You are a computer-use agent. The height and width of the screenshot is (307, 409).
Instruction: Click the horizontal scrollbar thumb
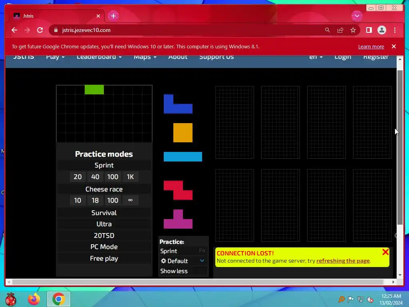(x=198, y=282)
